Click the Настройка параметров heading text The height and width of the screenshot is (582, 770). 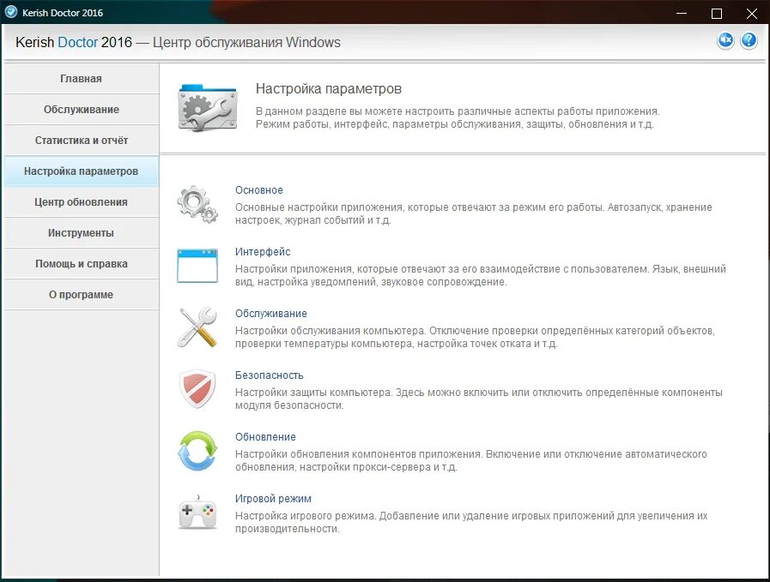coord(329,89)
